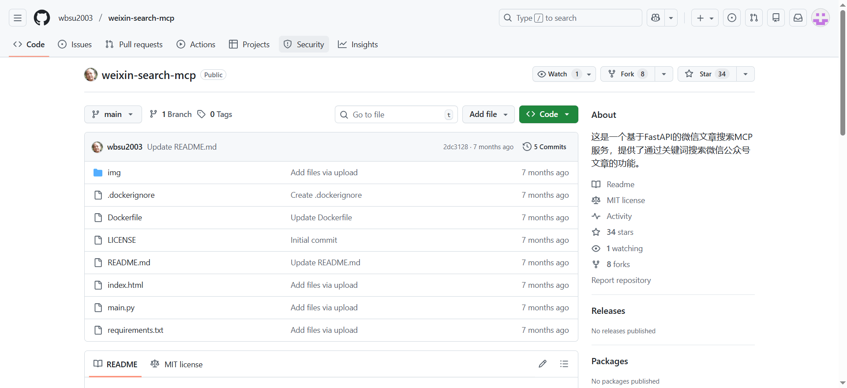
Task: Click the issues icon in header
Action: tap(732, 18)
